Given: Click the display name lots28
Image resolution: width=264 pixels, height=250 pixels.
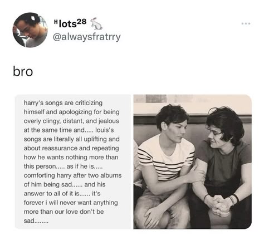Looking at the screenshot, I should coord(70,23).
